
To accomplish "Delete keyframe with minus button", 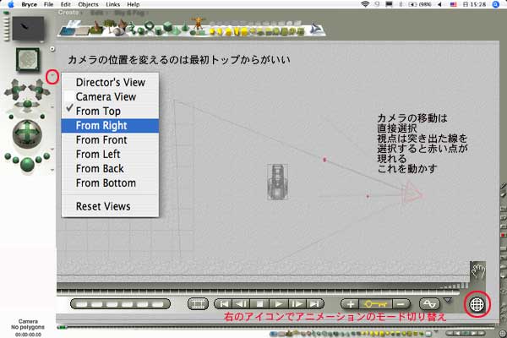I will [x=401, y=304].
